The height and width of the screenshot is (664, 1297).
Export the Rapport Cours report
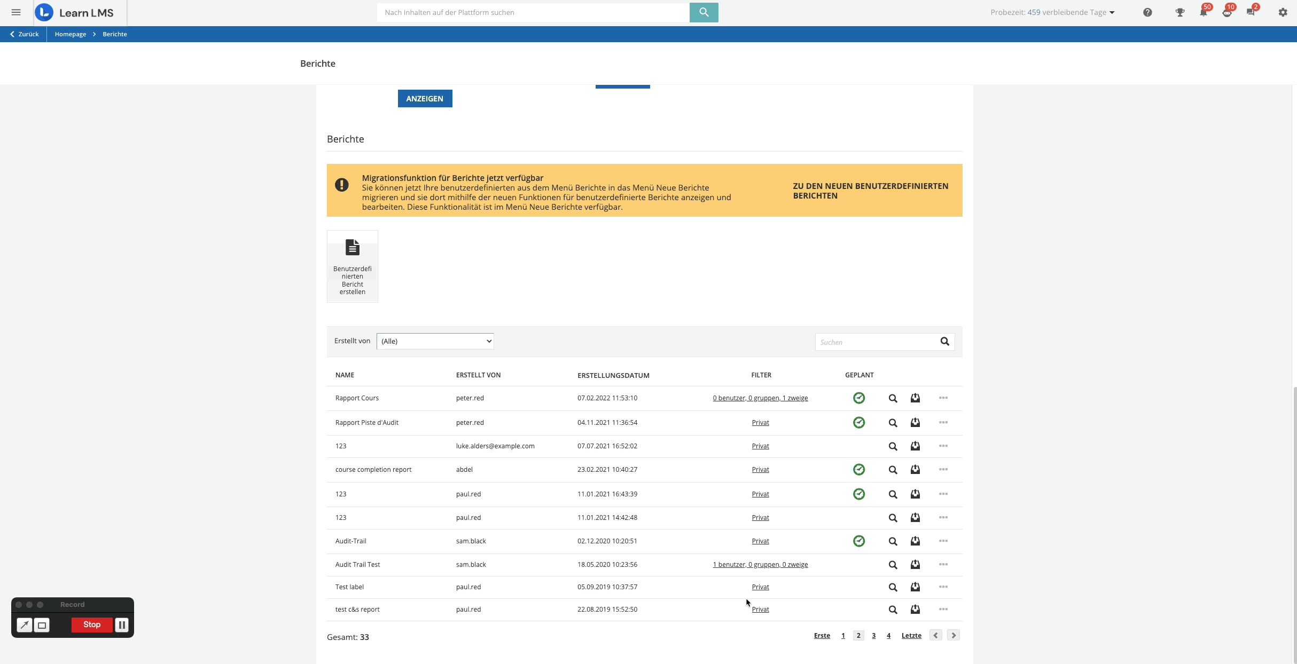(915, 398)
